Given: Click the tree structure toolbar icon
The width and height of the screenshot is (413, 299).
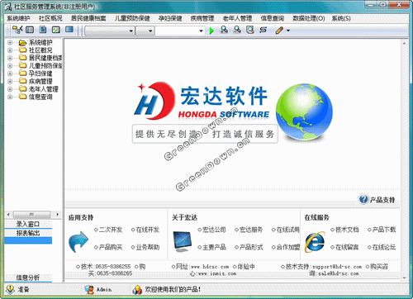Looking at the screenshot, I should [x=17, y=30].
